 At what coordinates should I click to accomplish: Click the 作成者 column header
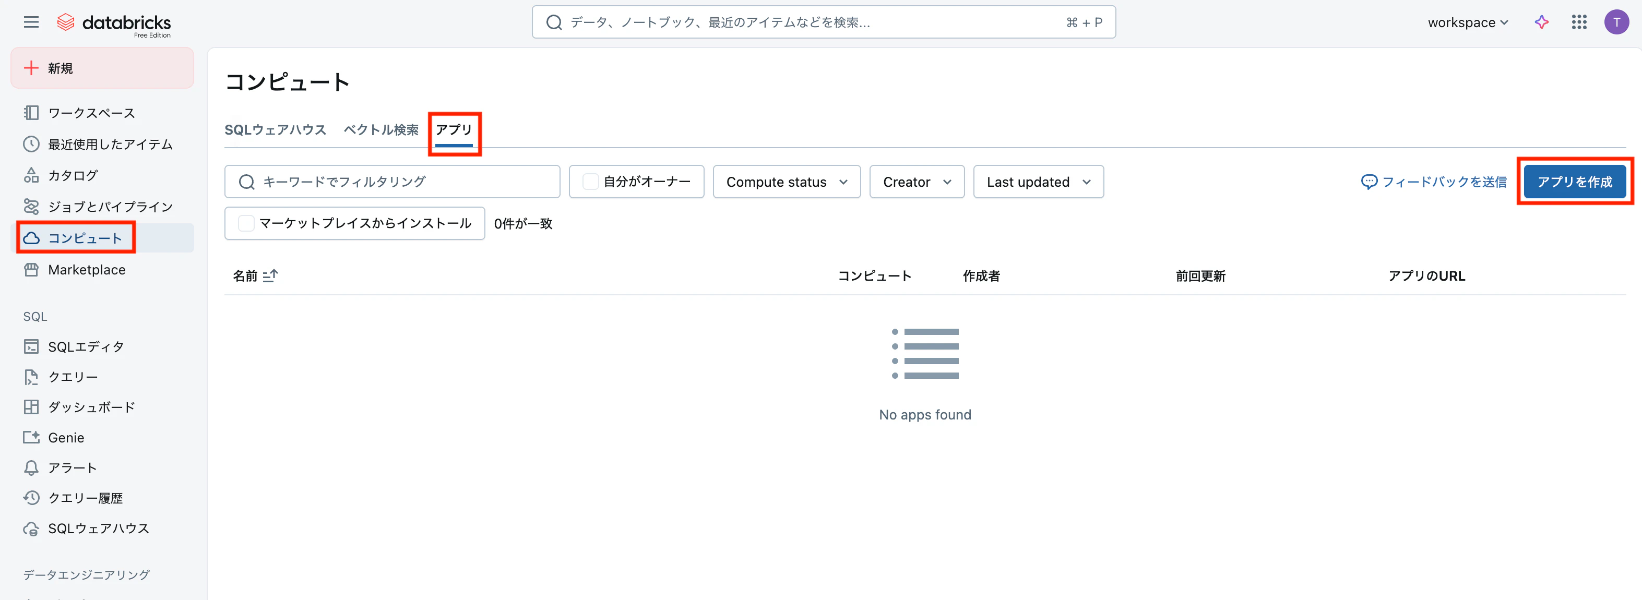[x=981, y=276]
